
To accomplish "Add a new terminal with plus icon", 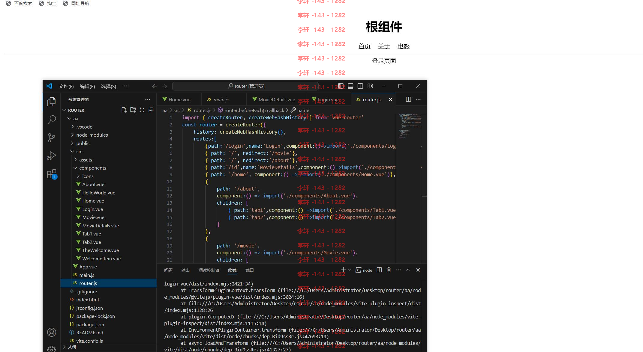I will click(x=344, y=270).
